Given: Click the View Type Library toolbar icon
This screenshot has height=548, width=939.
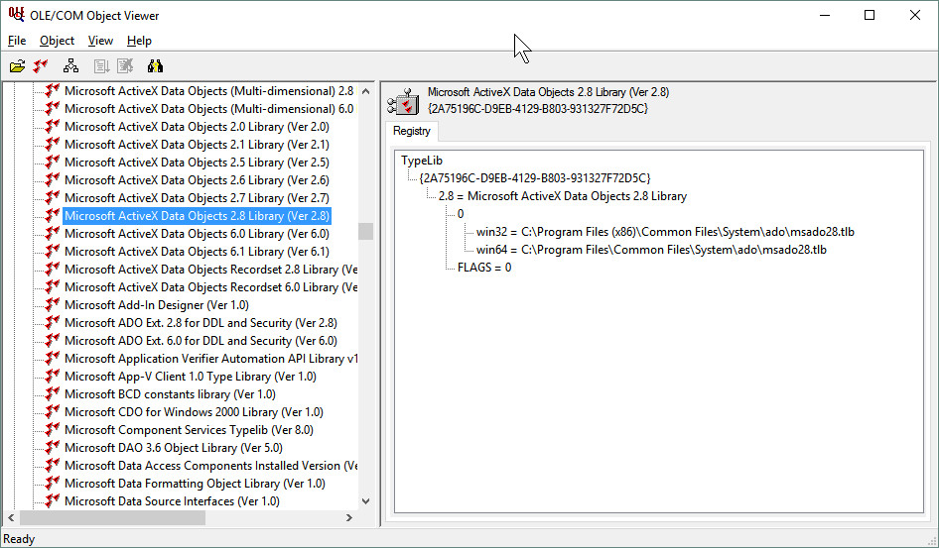Looking at the screenshot, I should point(40,66).
